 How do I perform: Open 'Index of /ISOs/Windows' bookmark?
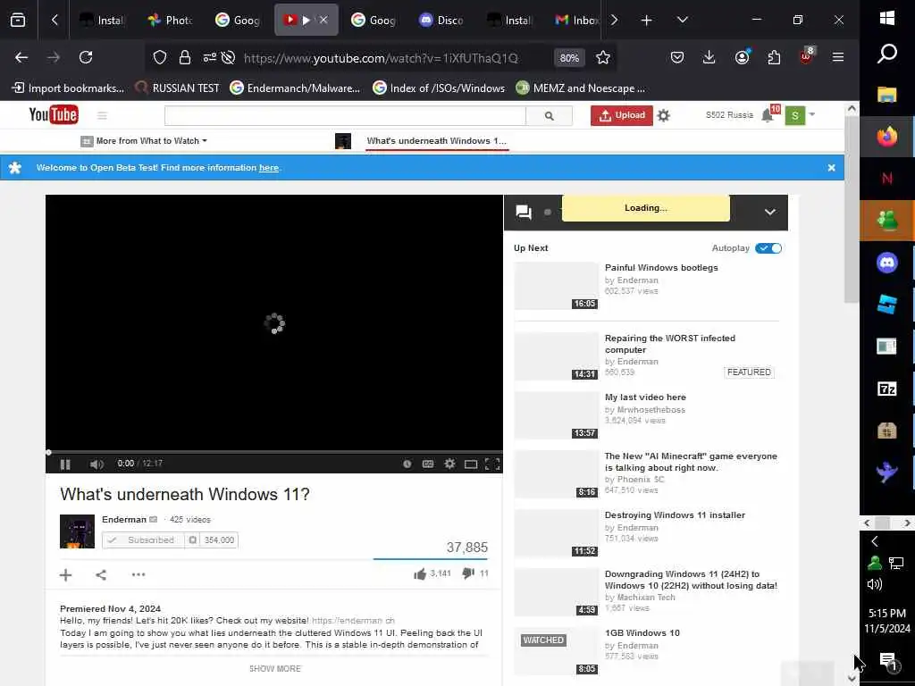439,88
